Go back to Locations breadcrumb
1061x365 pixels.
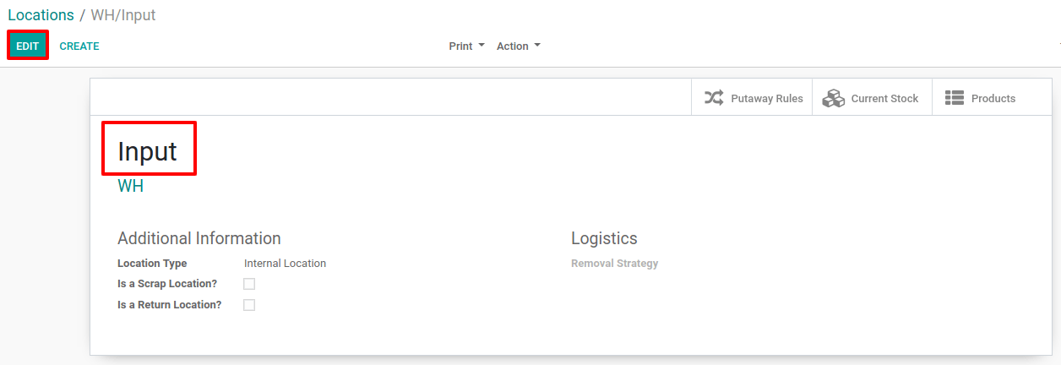click(41, 15)
